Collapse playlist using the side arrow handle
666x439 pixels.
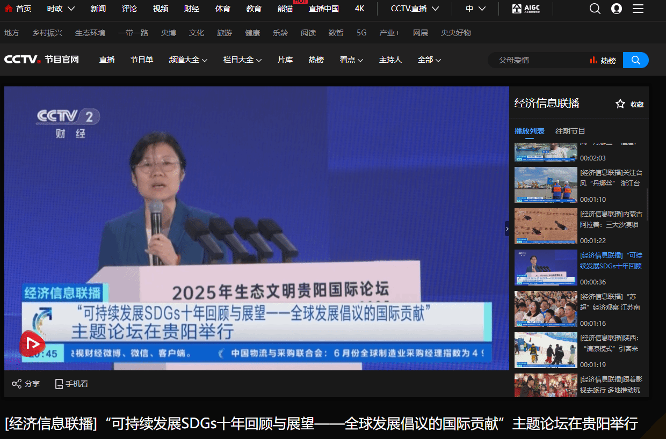pyautogui.click(x=507, y=229)
